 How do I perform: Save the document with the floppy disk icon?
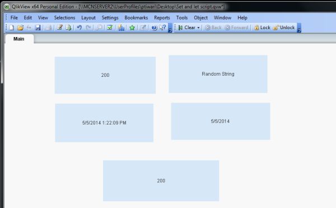pos(38,27)
